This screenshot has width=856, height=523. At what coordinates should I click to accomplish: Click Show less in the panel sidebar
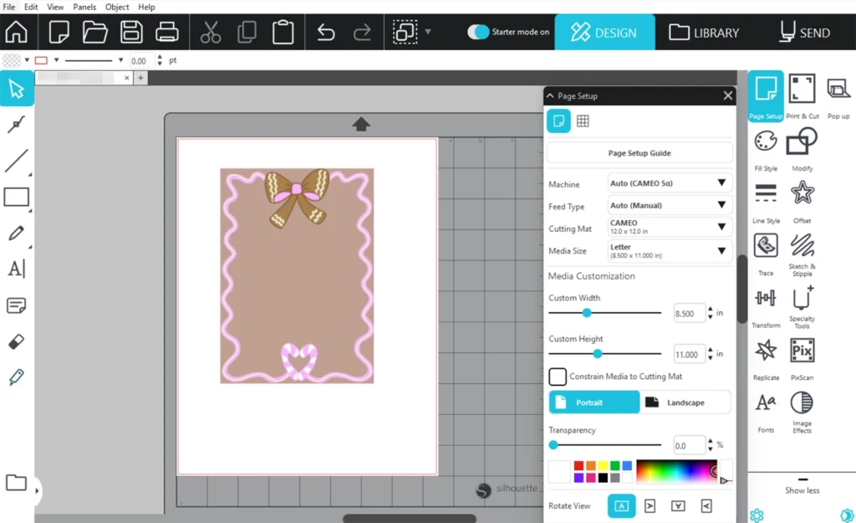tap(802, 490)
